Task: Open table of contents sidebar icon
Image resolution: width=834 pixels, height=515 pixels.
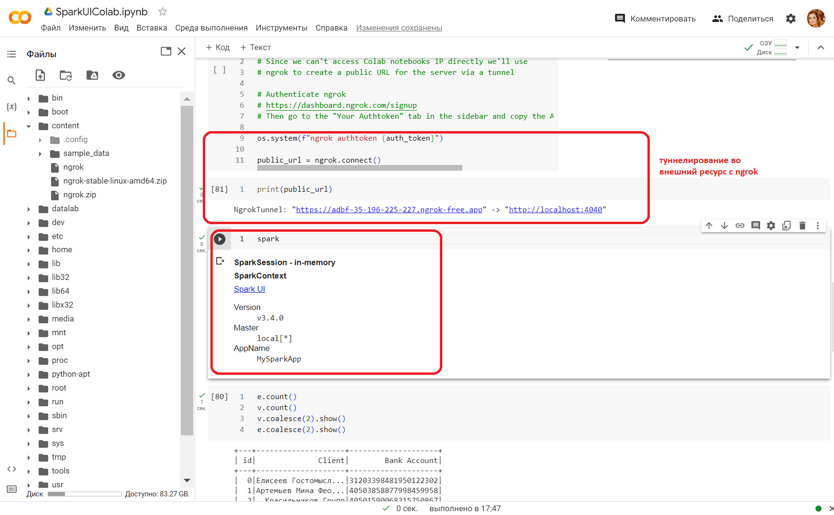Action: [11, 54]
